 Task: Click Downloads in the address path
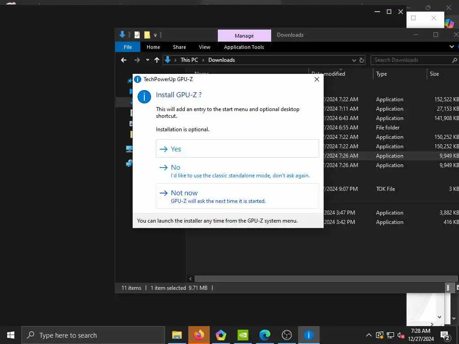pyautogui.click(x=221, y=60)
